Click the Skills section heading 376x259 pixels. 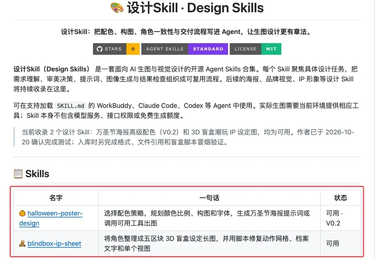coord(37,174)
